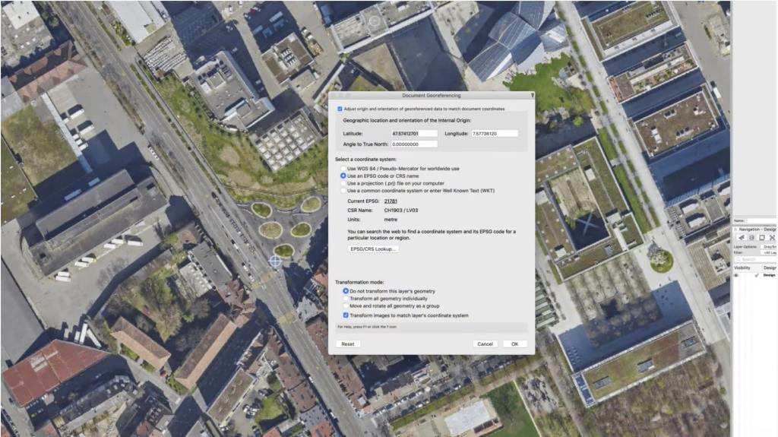
Task: Open the current EPSG 21781 link
Action: (x=391, y=201)
